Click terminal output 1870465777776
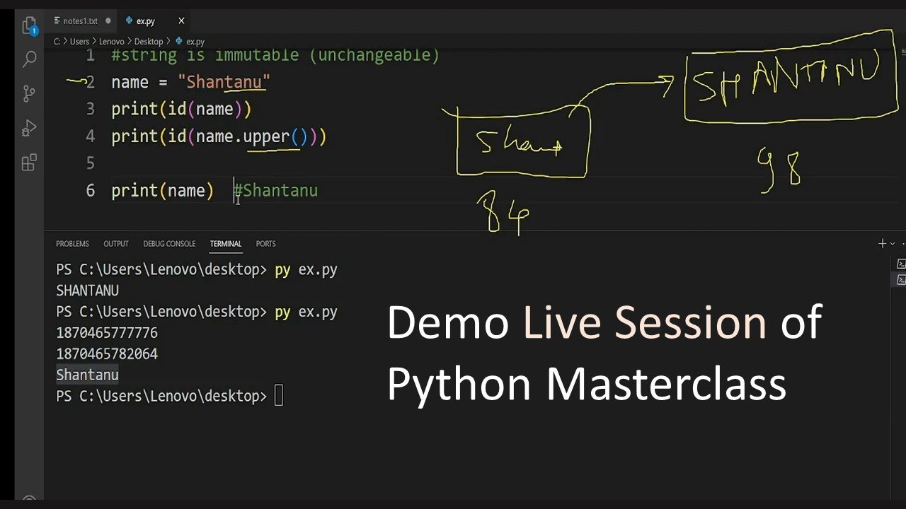This screenshot has height=509, width=906. click(x=107, y=333)
